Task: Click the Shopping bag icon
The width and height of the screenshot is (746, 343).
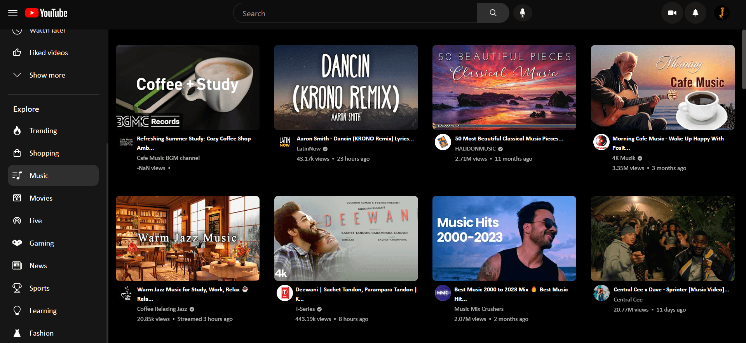Action: pos(17,153)
